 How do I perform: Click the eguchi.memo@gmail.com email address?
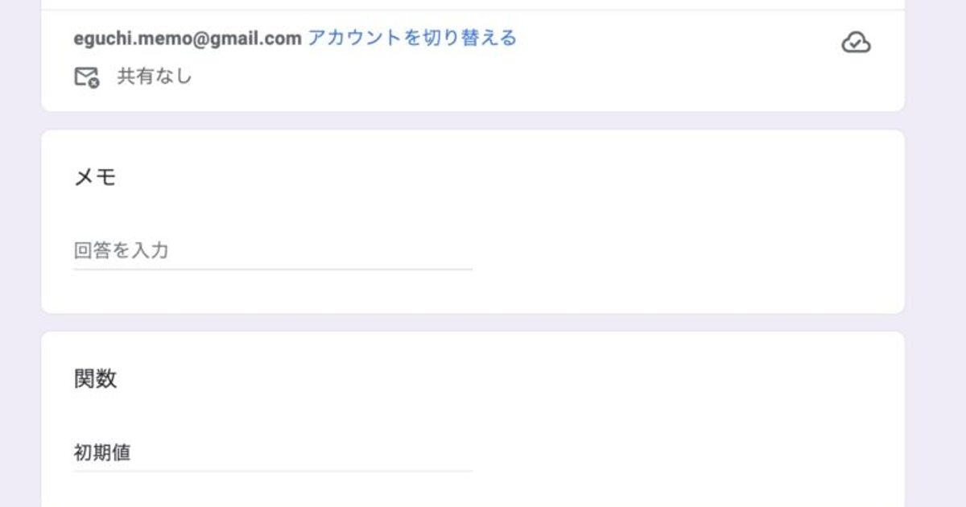[x=188, y=38]
